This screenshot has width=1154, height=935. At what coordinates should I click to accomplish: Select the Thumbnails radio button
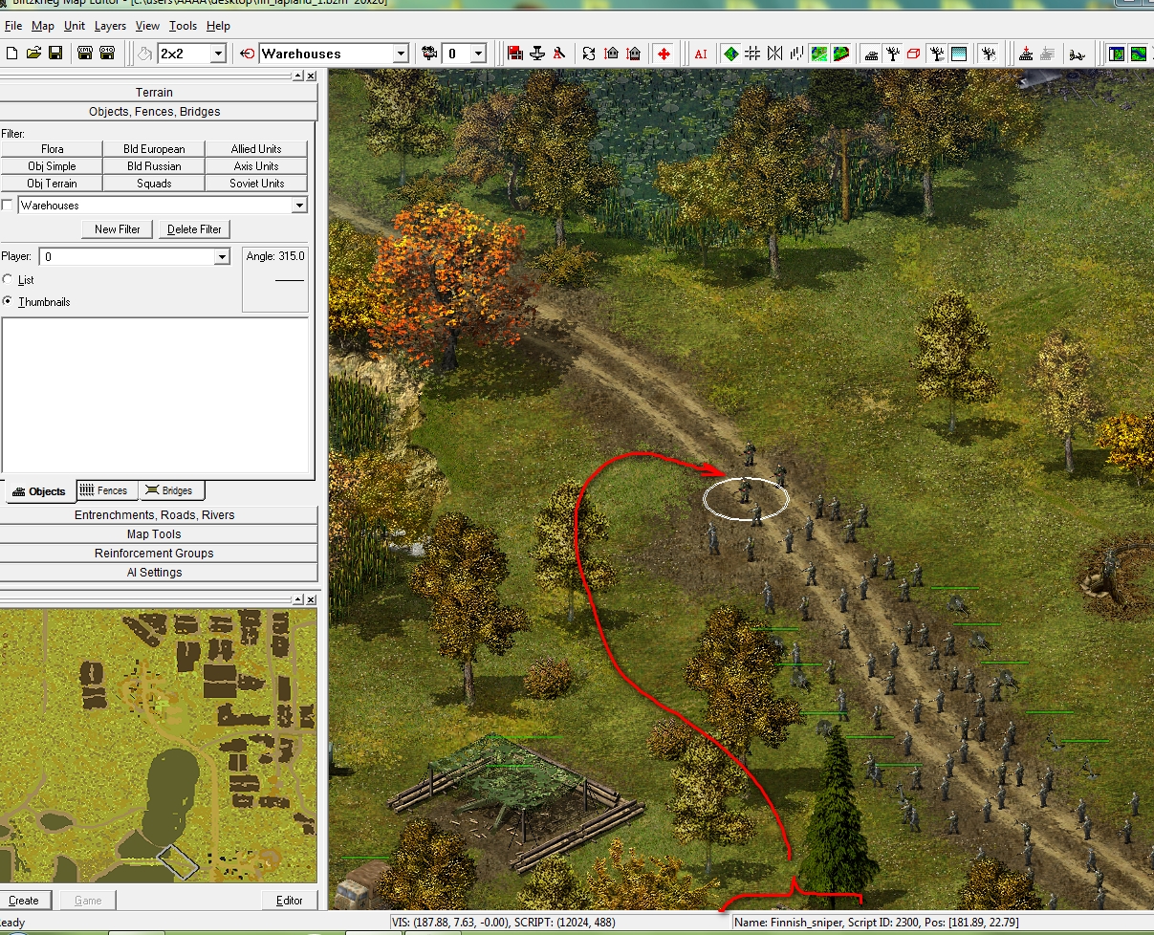point(9,302)
